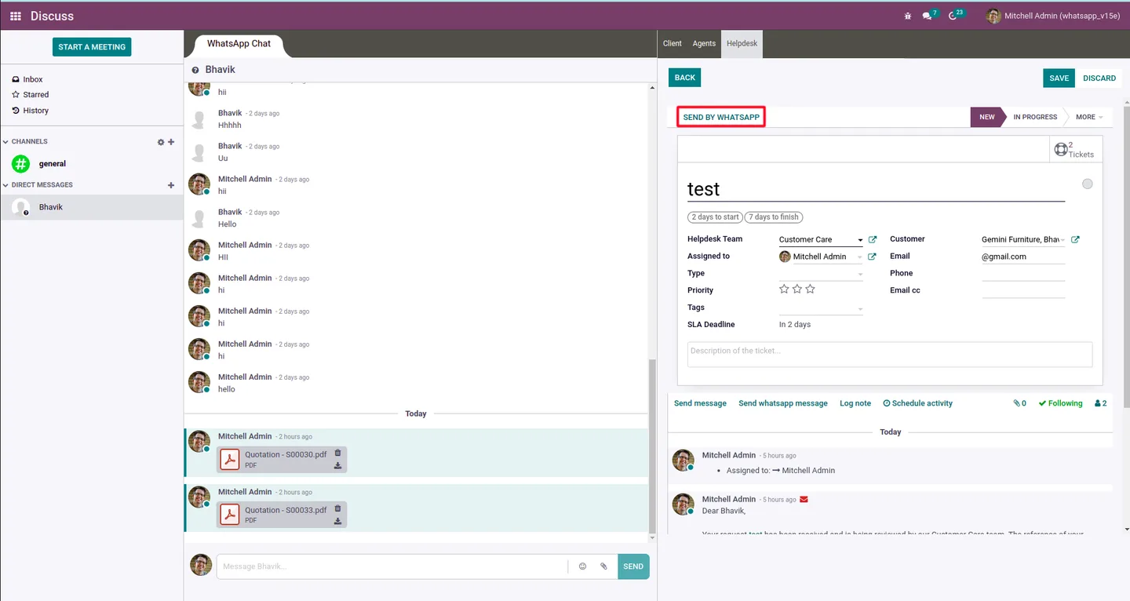The width and height of the screenshot is (1130, 601).
Task: Click the chat thread vertical scrollbar
Action: (x=652, y=446)
